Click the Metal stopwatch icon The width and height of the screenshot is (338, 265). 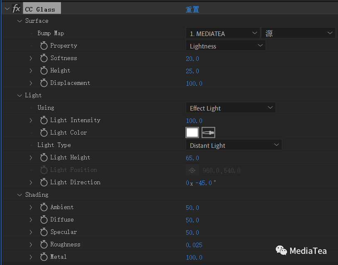pyautogui.click(x=44, y=257)
